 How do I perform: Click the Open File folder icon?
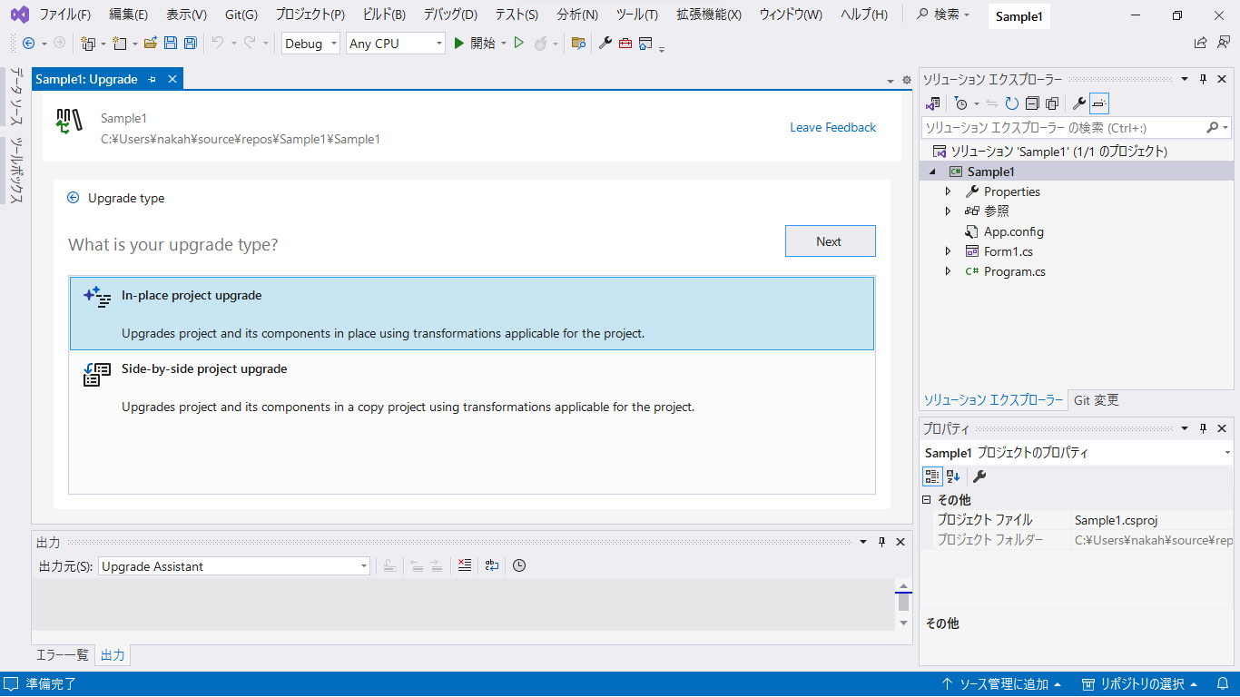tap(151, 44)
